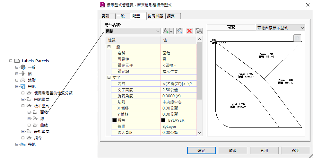Viewport: 313px width, 158px height.
Task: Click the 最大寬度 value cell
Action: coord(178,133)
